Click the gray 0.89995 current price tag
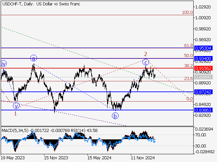Screen dimensions: 217x162 203,77
